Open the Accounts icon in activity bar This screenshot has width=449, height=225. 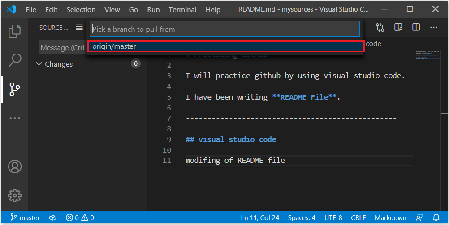[15, 167]
